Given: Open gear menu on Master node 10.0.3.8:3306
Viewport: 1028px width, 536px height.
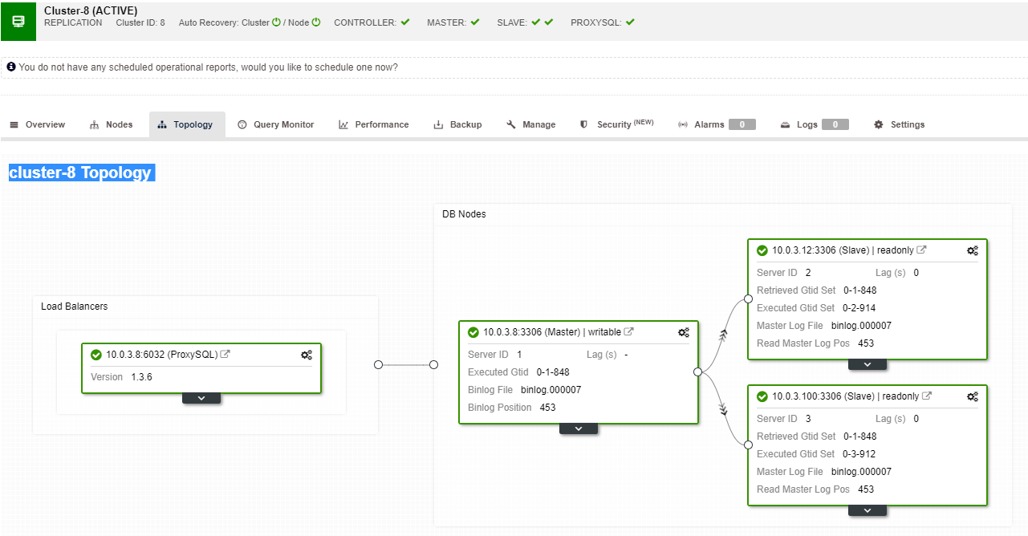Looking at the screenshot, I should pos(684,332).
